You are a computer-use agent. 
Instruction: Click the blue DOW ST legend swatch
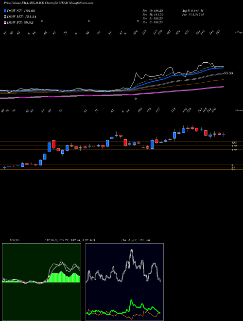(5, 11)
